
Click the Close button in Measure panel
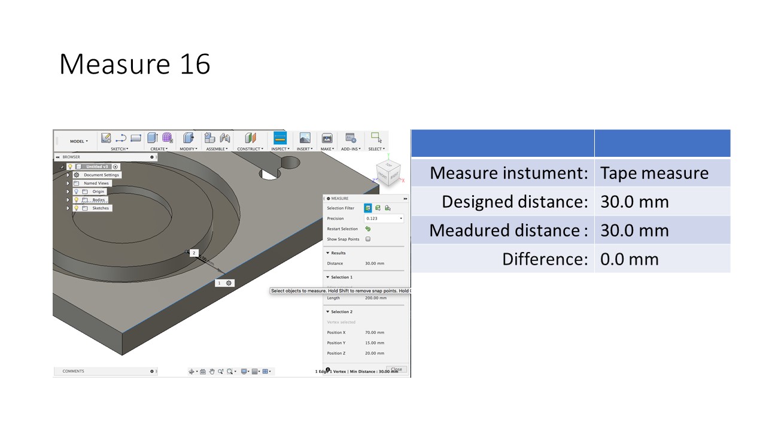(396, 369)
